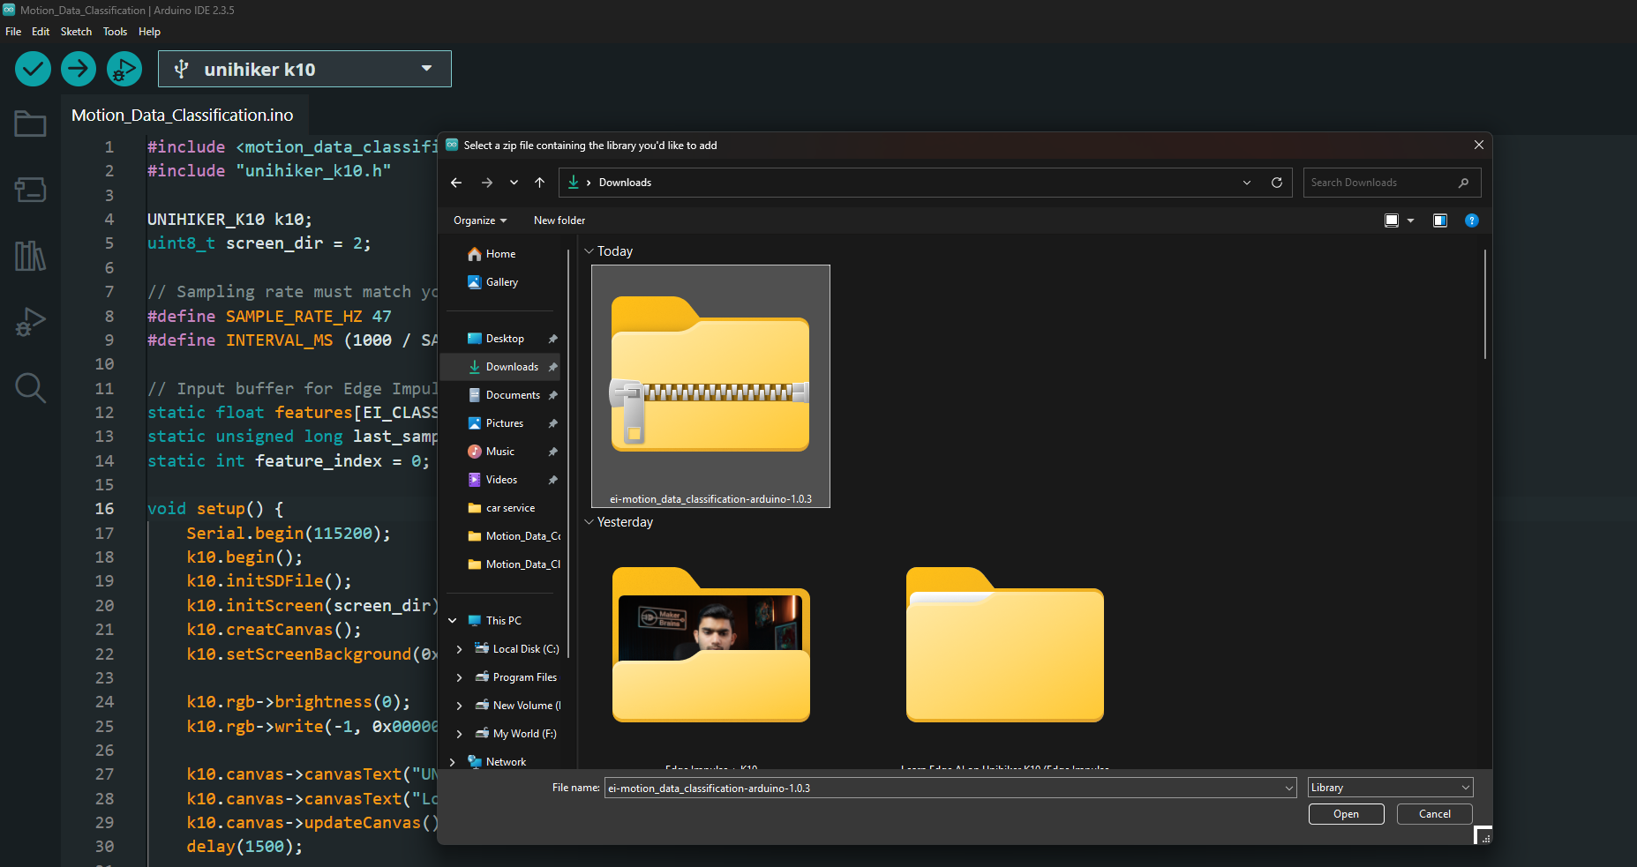The image size is (1637, 867).
Task: Open the Sketch menu
Action: point(76,32)
